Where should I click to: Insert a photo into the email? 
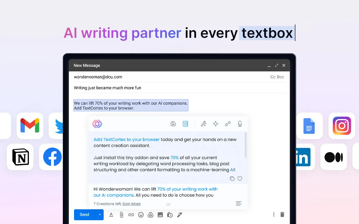coord(160,214)
